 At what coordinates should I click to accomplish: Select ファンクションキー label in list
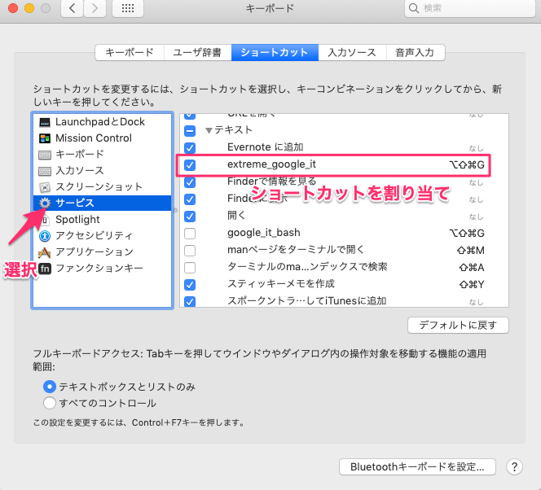[99, 268]
